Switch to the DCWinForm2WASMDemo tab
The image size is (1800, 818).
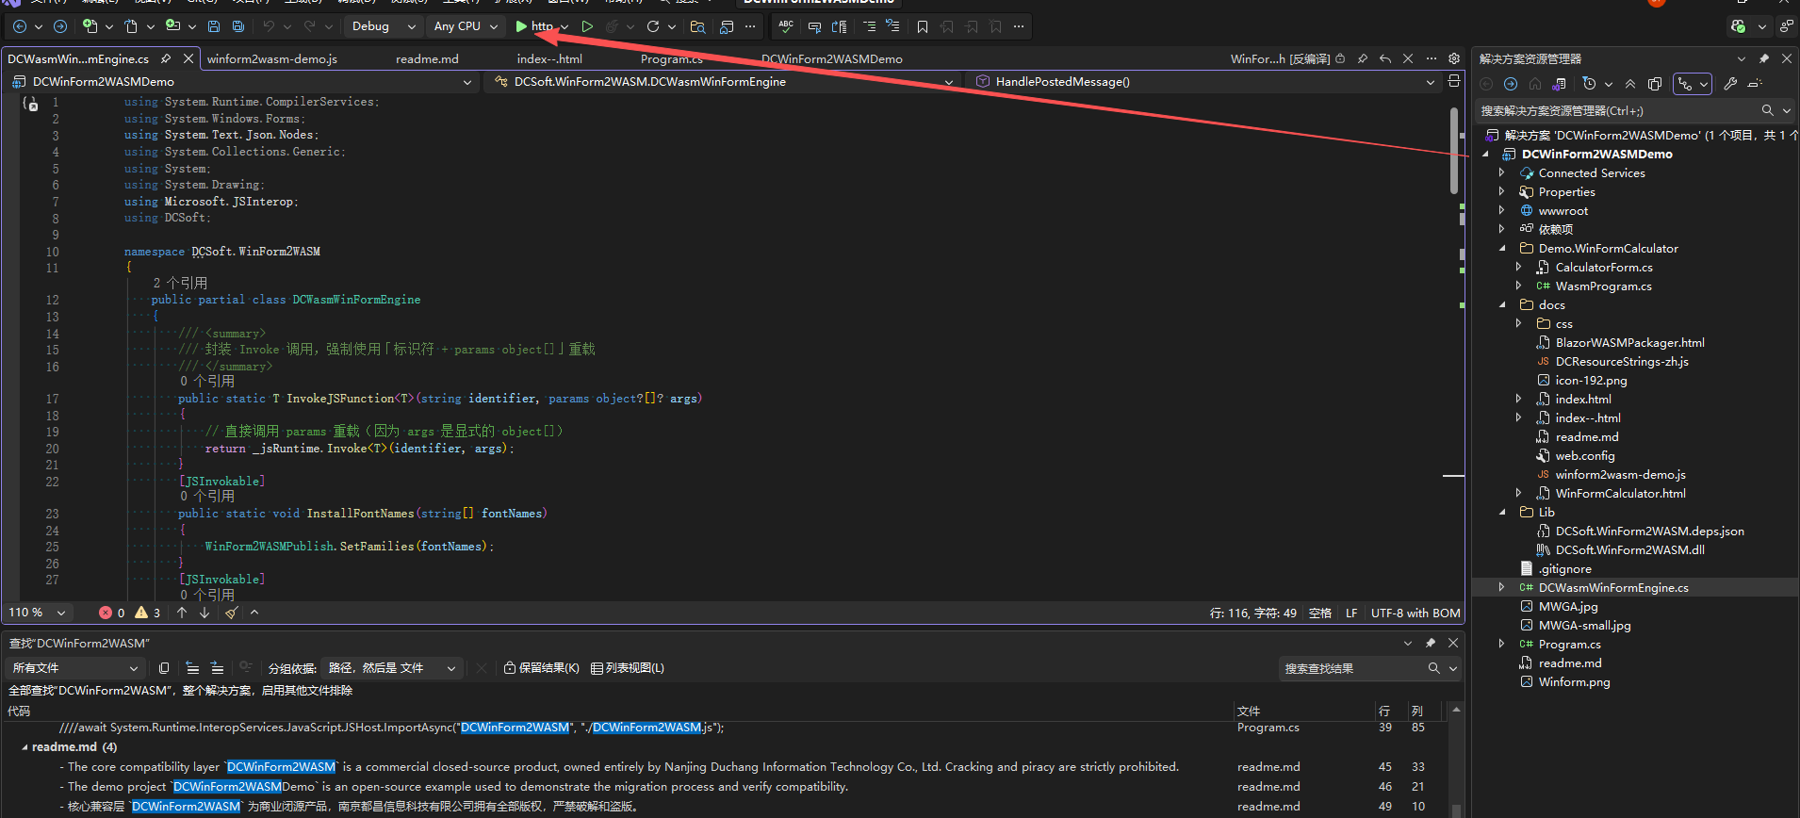click(832, 58)
